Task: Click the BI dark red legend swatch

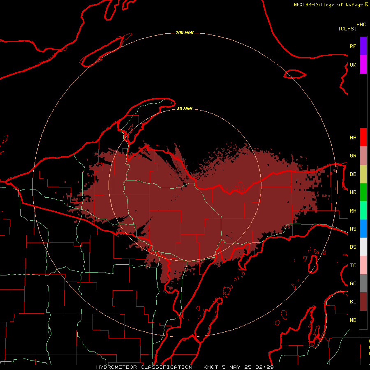Action: click(363, 302)
